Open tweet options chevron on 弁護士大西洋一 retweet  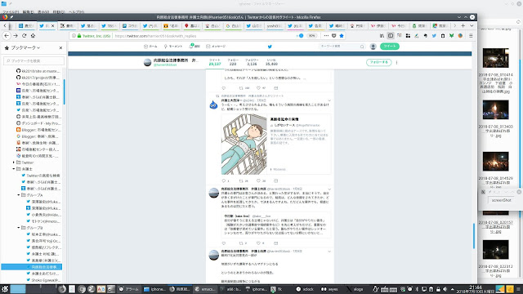329,100
